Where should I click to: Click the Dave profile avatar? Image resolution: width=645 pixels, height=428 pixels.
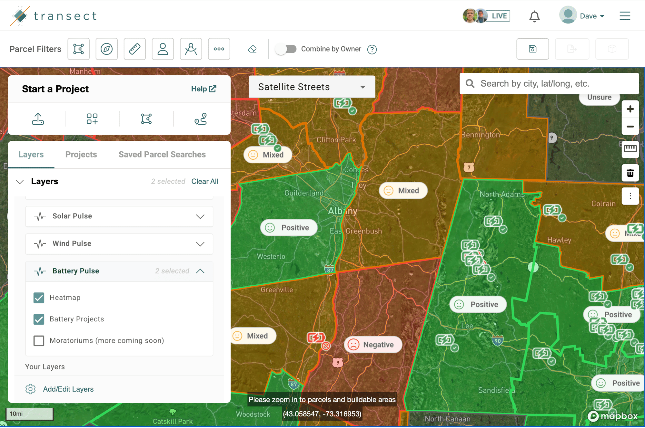click(x=568, y=15)
